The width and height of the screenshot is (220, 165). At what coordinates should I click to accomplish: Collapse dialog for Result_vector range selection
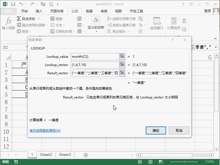coord(122,73)
